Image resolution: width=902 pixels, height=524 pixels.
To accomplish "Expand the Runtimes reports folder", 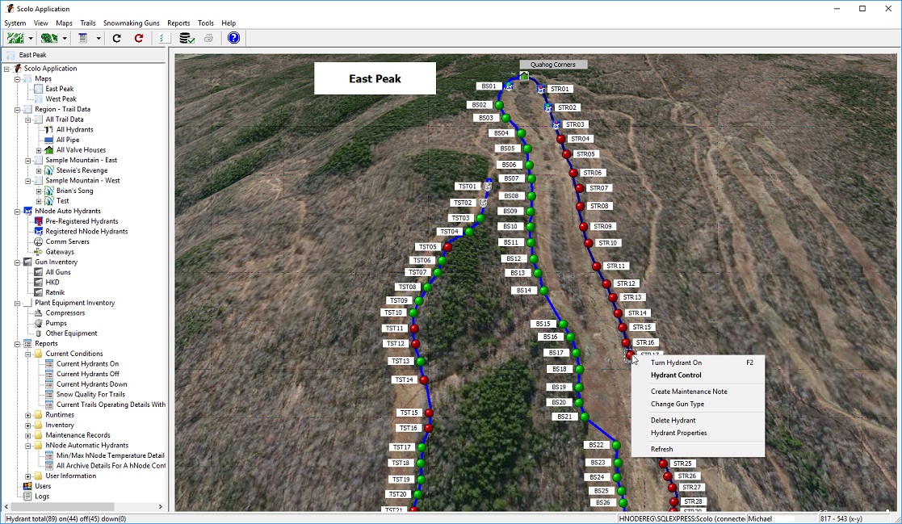I will tap(27, 415).
